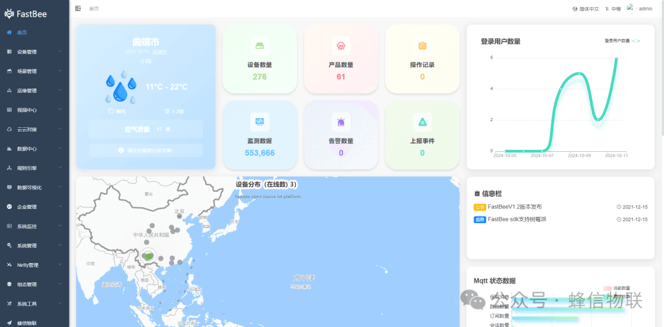This screenshot has width=664, height=327.
Task: Click the 场景管理 sidebar icon
Action: point(9,71)
